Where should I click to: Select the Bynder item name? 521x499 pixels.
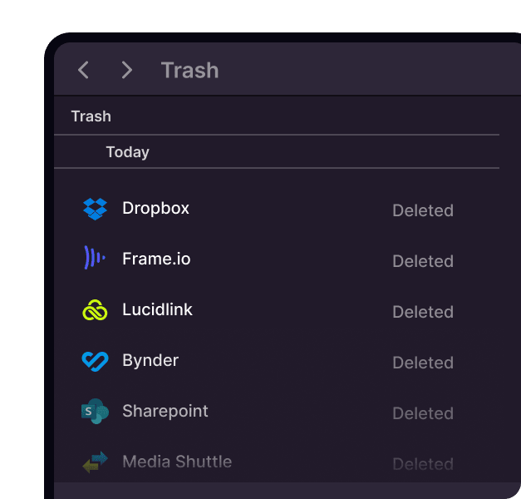coord(150,360)
